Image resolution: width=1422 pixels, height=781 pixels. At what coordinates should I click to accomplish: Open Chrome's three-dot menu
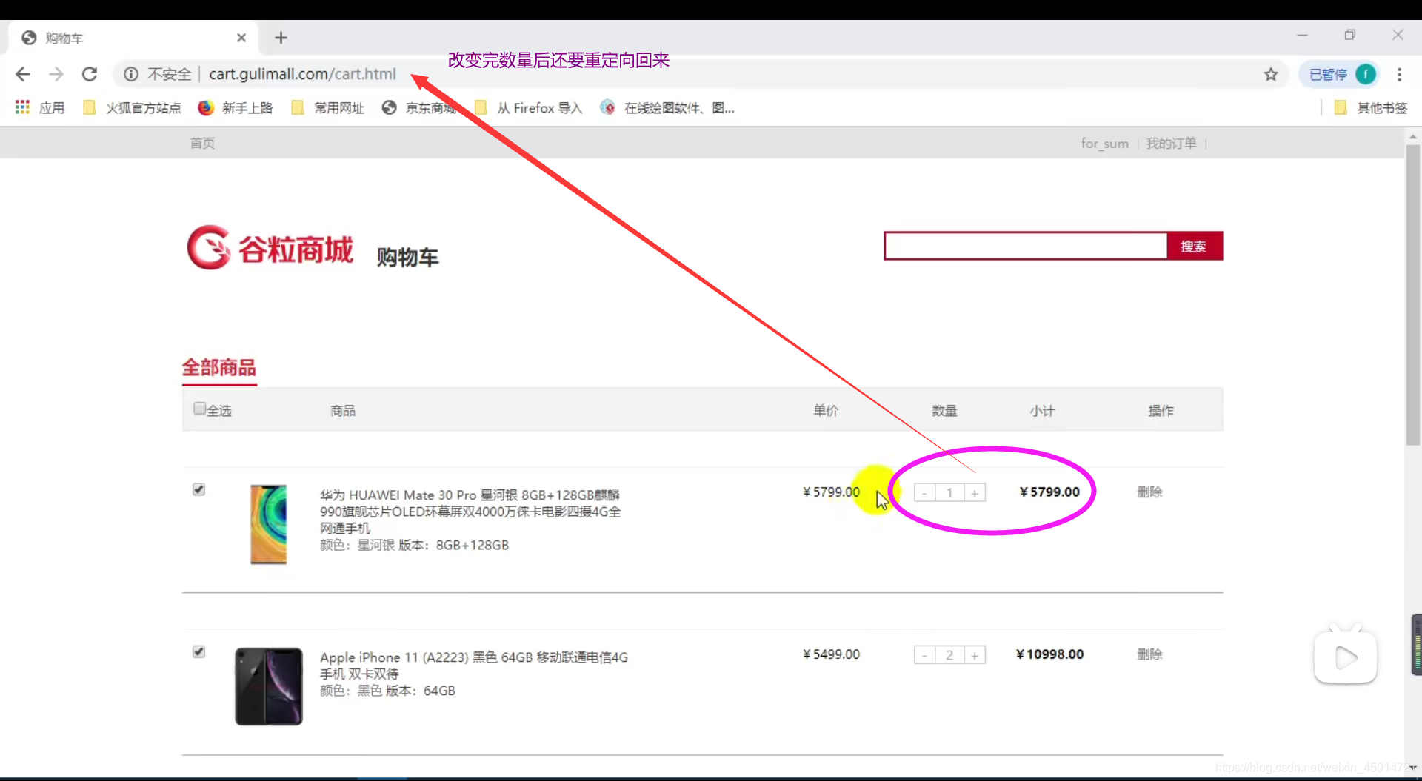[x=1399, y=74]
